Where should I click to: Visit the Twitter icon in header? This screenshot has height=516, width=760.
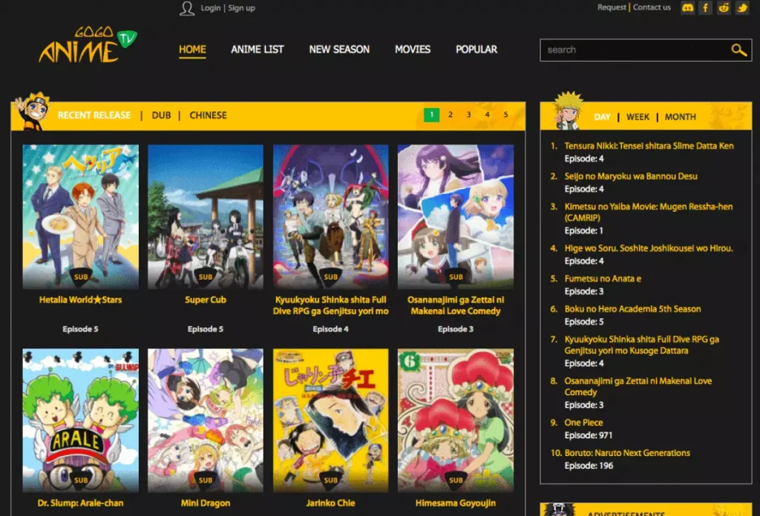pos(742,7)
